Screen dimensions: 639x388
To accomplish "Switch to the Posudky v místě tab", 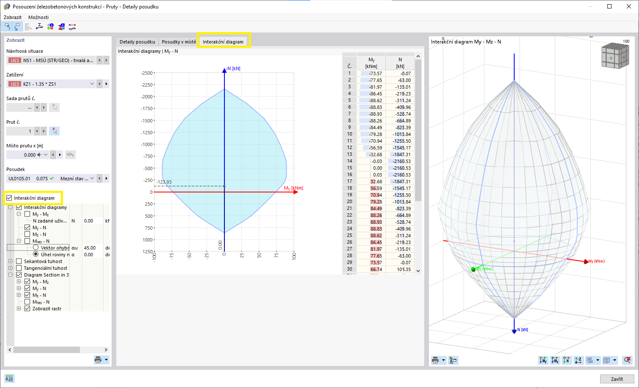I will coord(178,42).
